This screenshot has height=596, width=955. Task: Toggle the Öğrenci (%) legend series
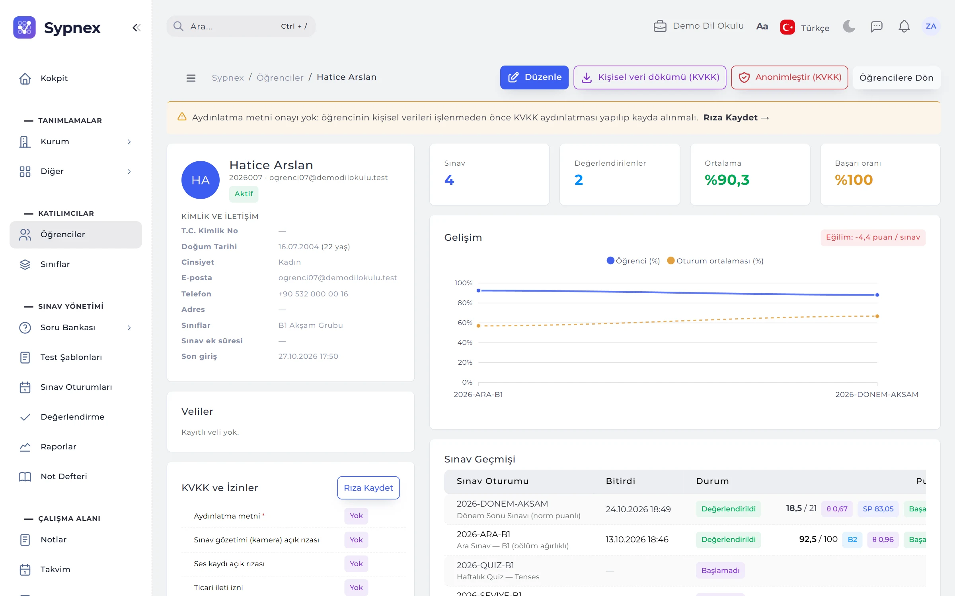(633, 261)
